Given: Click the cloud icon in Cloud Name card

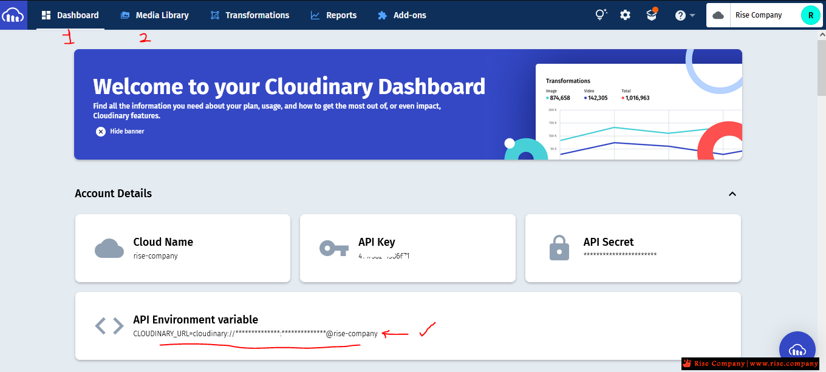Looking at the screenshot, I should (109, 248).
